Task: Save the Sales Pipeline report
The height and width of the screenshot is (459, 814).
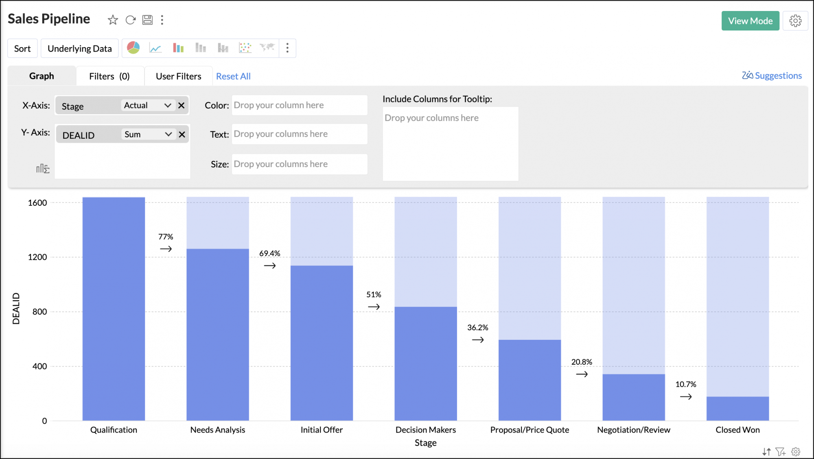Action: pos(147,20)
